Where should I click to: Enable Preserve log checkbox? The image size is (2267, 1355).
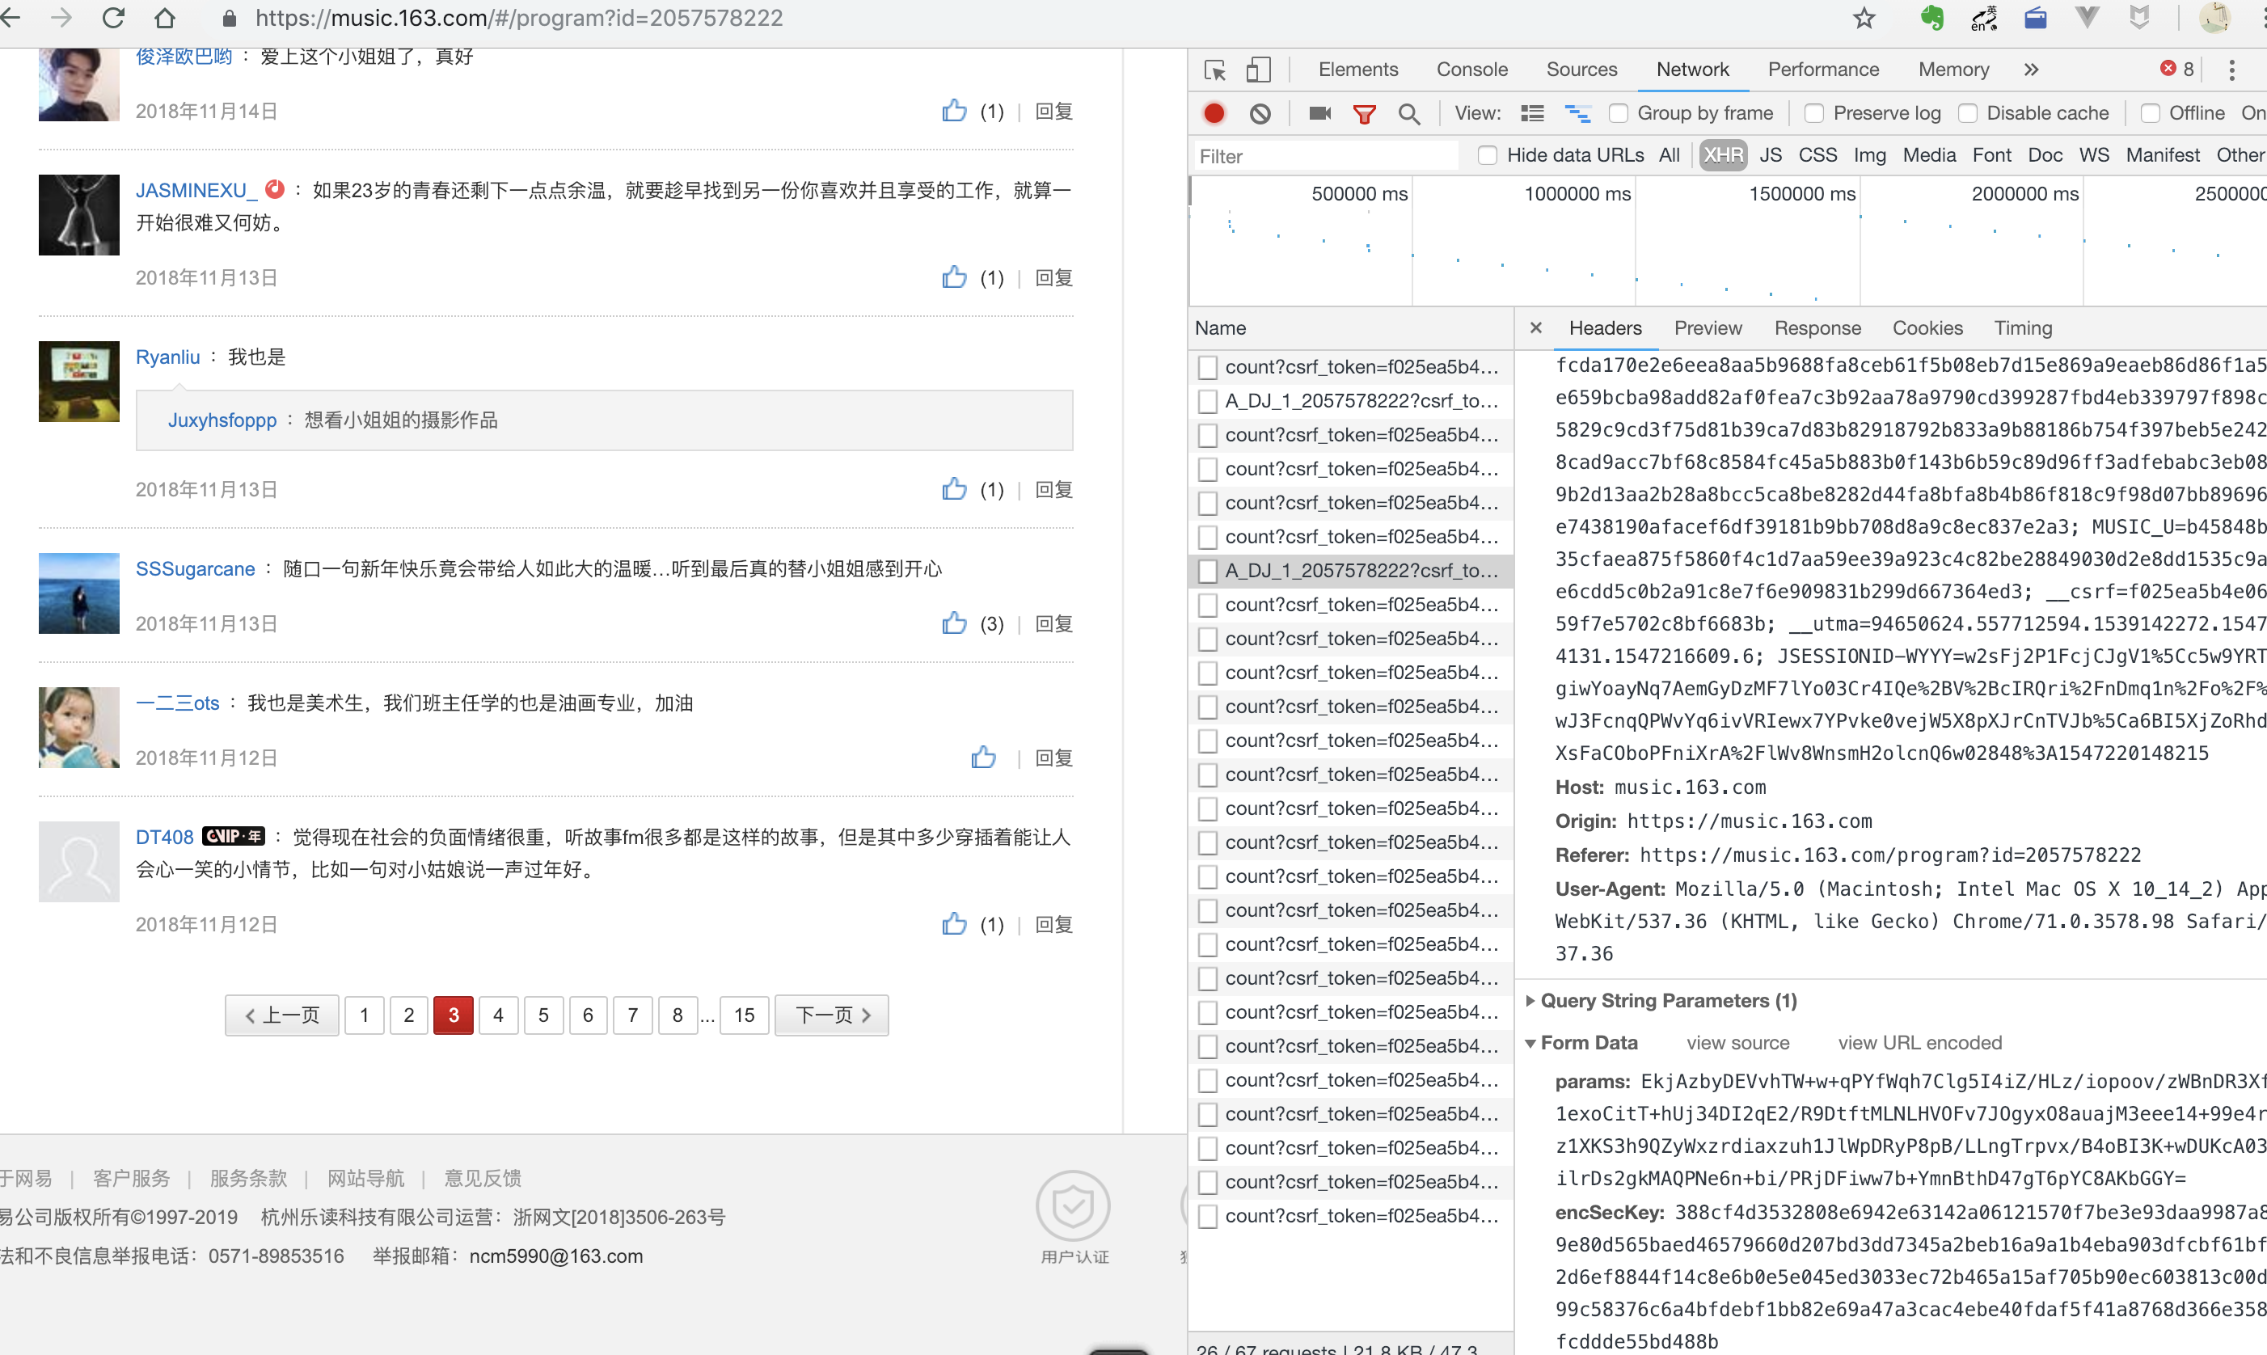pyautogui.click(x=1814, y=113)
